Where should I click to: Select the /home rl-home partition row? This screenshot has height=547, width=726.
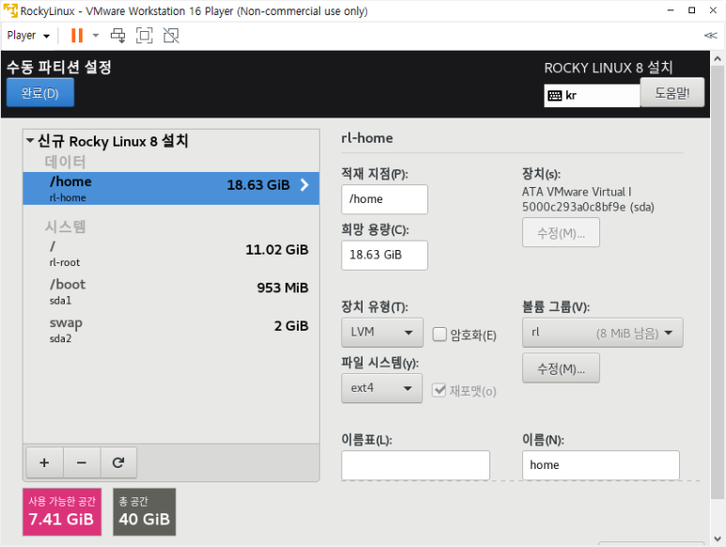171,189
